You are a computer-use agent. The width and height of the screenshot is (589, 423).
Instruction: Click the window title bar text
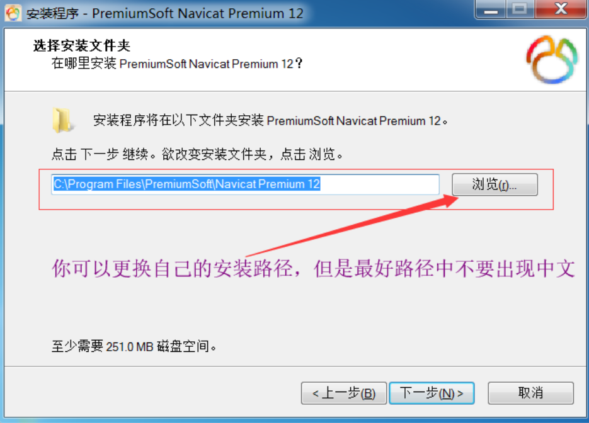(164, 13)
